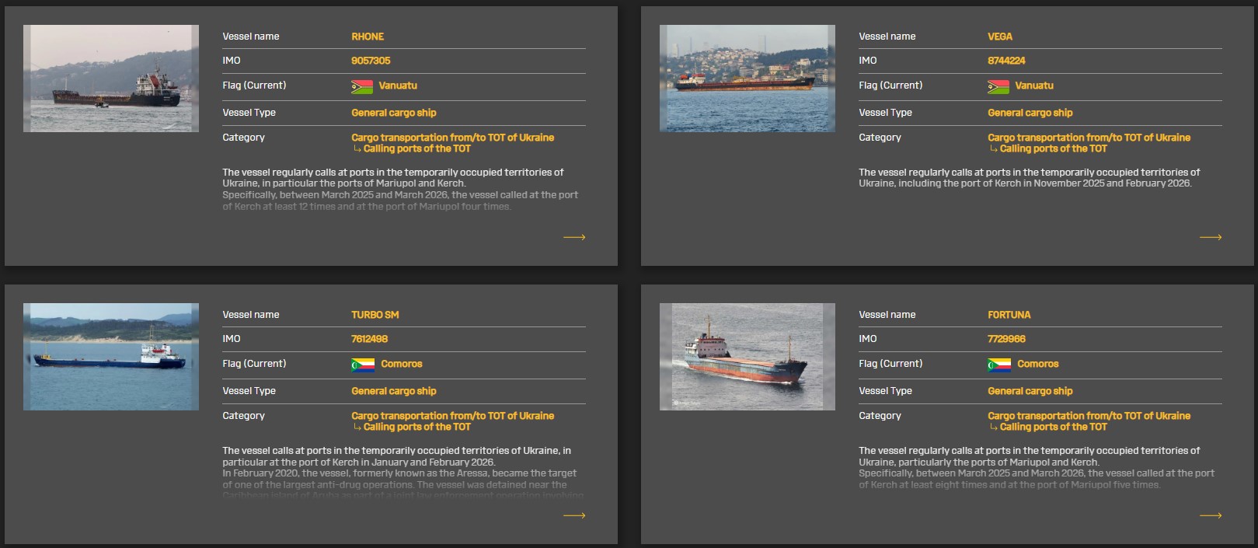This screenshot has width=1258, height=548.
Task: View the FORTUNA ship thumbnail
Action: coord(747,357)
